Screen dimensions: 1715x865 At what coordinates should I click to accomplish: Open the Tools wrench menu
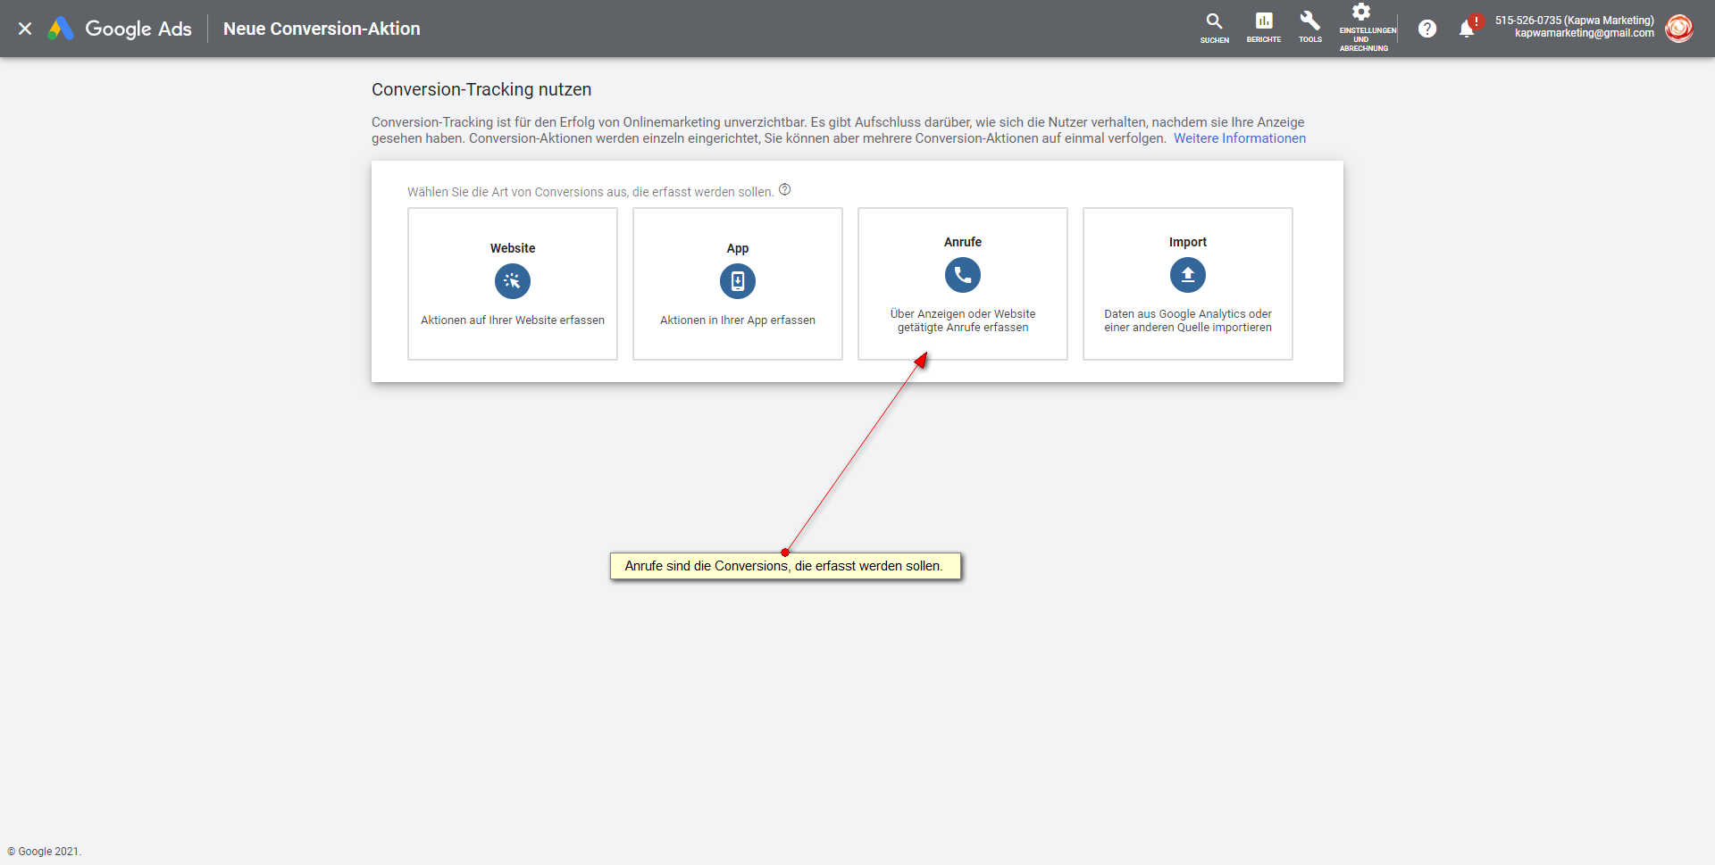pyautogui.click(x=1309, y=21)
